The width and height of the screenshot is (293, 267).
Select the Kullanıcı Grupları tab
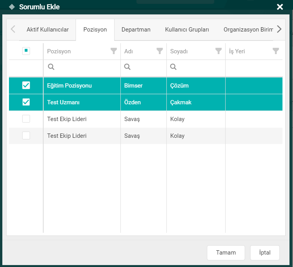(x=187, y=30)
